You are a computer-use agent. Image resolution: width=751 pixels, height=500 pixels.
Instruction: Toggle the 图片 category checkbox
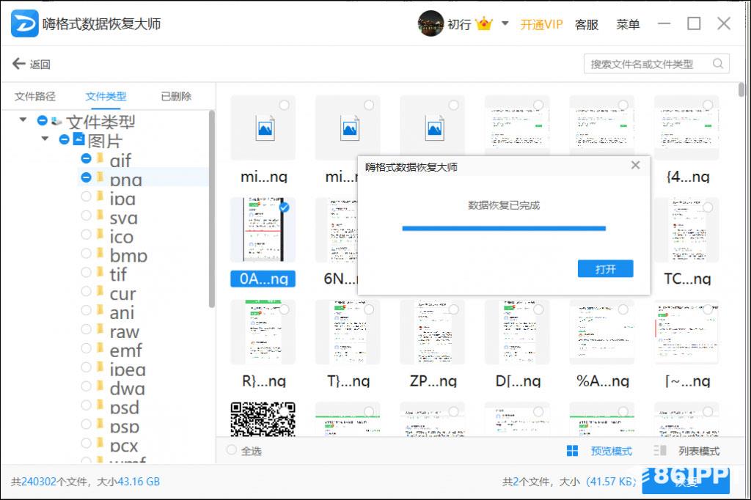pyautogui.click(x=65, y=139)
